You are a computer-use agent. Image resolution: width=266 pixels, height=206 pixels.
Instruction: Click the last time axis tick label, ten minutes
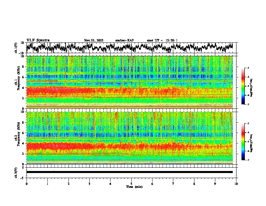[x=236, y=184]
